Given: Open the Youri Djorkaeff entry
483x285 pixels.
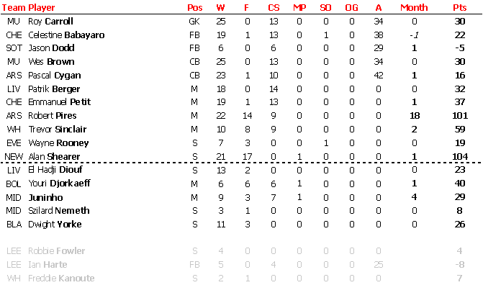Looking at the screenshot, I should click(x=59, y=184).
